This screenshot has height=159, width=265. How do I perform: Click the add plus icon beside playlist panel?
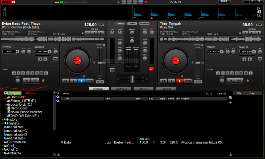point(230,103)
